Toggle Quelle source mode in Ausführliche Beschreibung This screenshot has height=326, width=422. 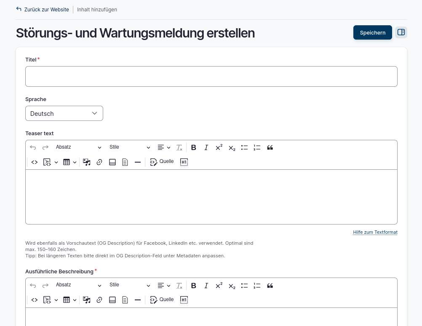(162, 299)
